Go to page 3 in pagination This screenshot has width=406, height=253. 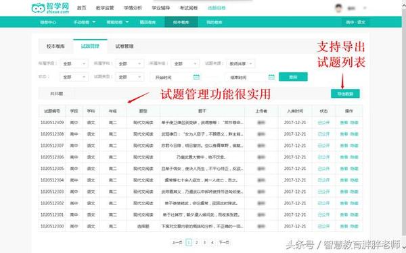(204, 242)
